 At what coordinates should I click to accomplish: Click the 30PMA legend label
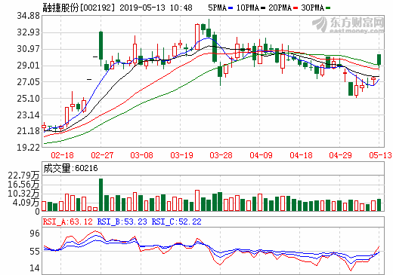(x=312, y=8)
